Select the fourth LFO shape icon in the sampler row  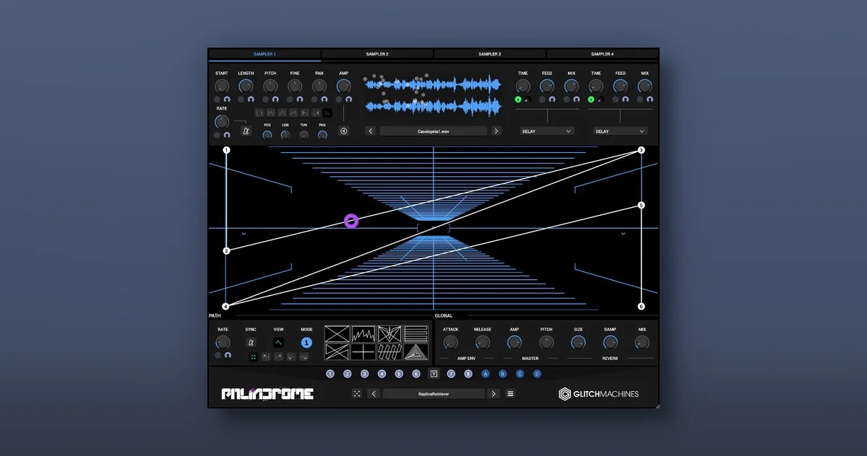(x=293, y=113)
